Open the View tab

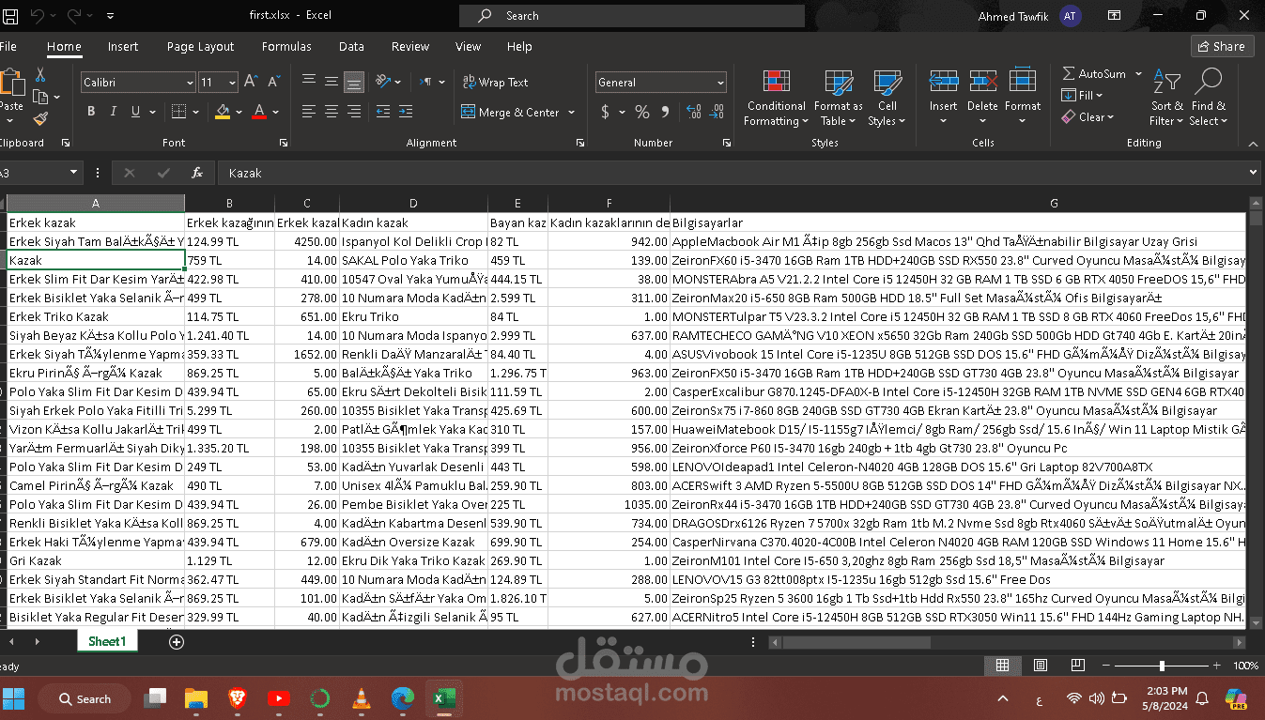pos(469,46)
